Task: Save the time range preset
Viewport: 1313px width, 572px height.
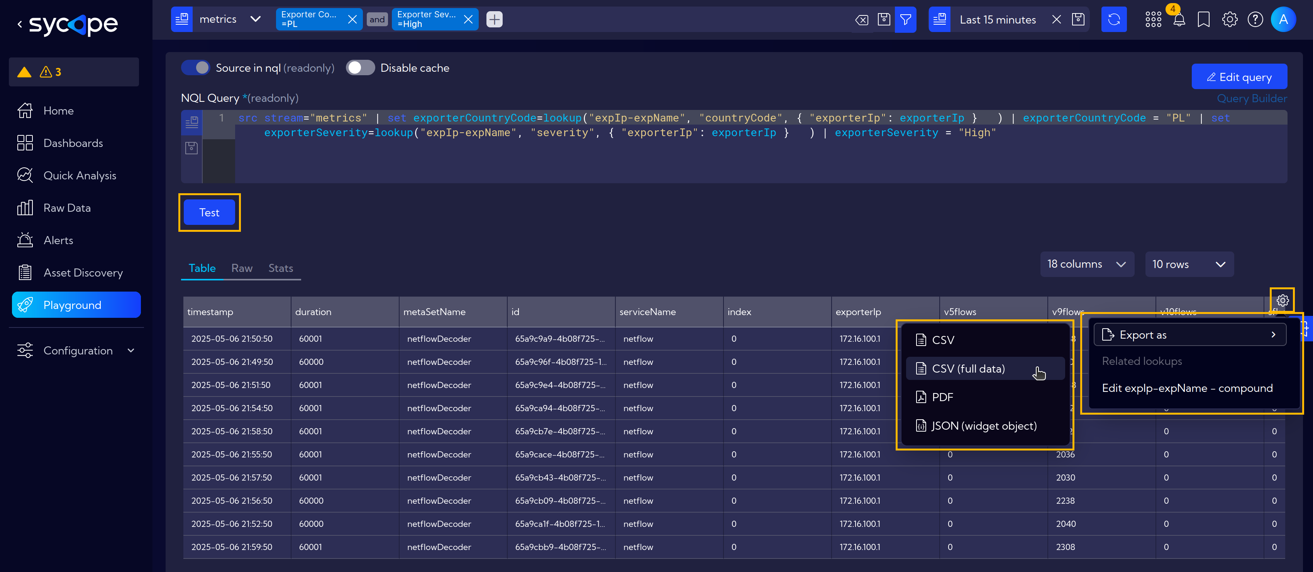Action: tap(1078, 19)
